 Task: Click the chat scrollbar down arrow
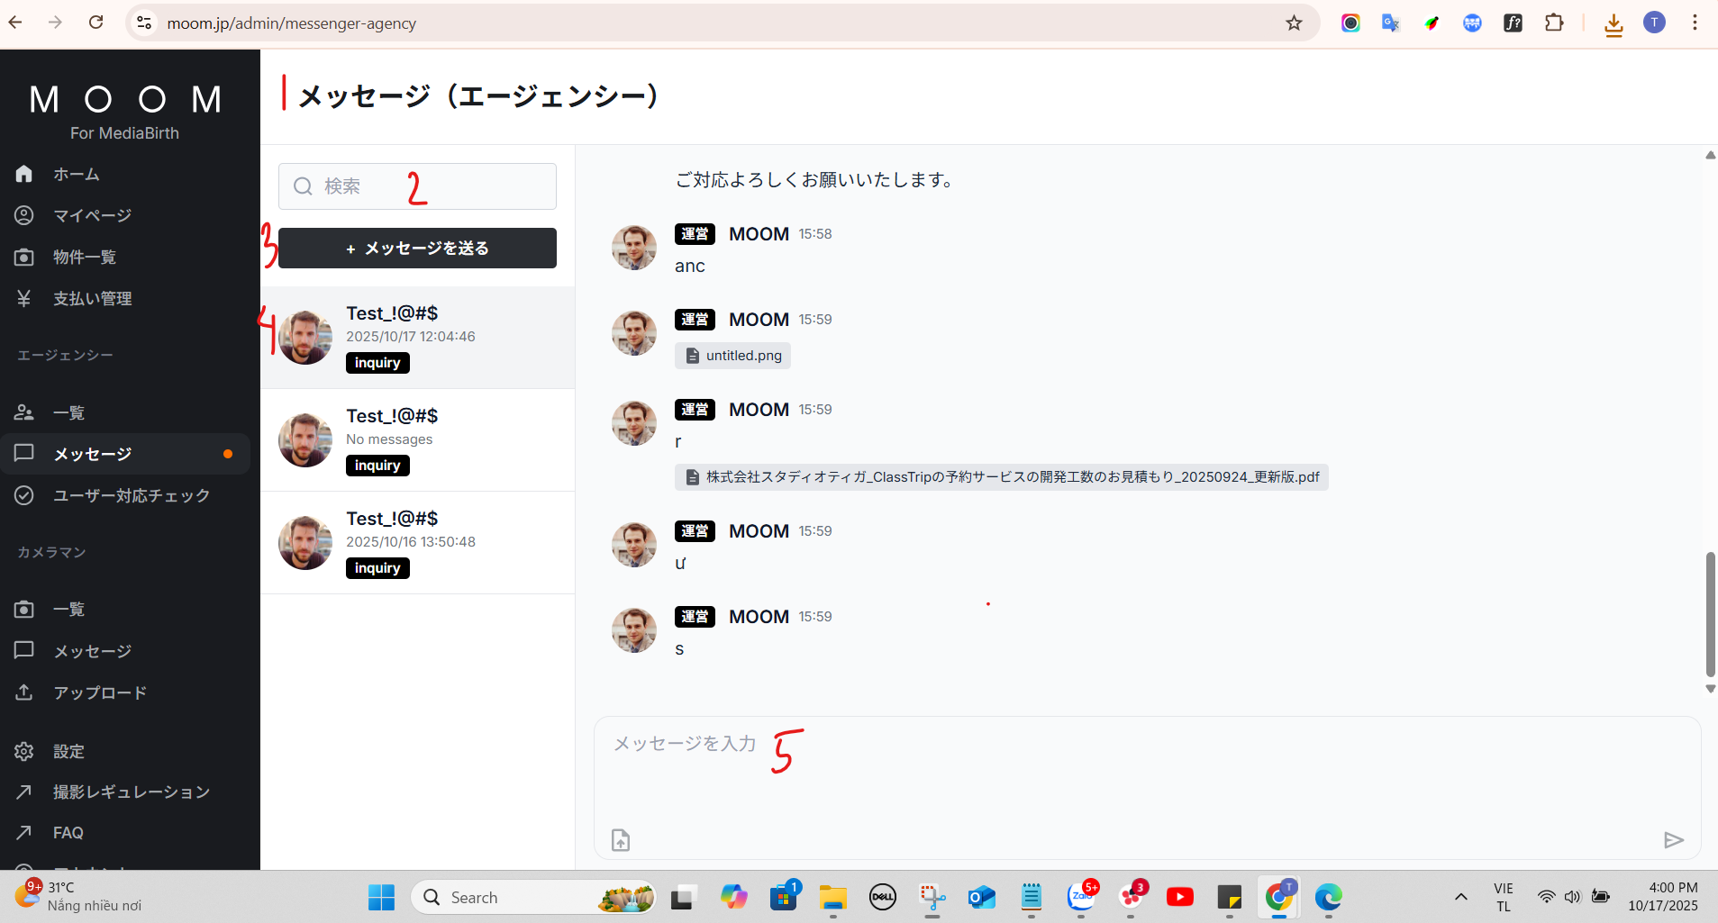point(1709,689)
